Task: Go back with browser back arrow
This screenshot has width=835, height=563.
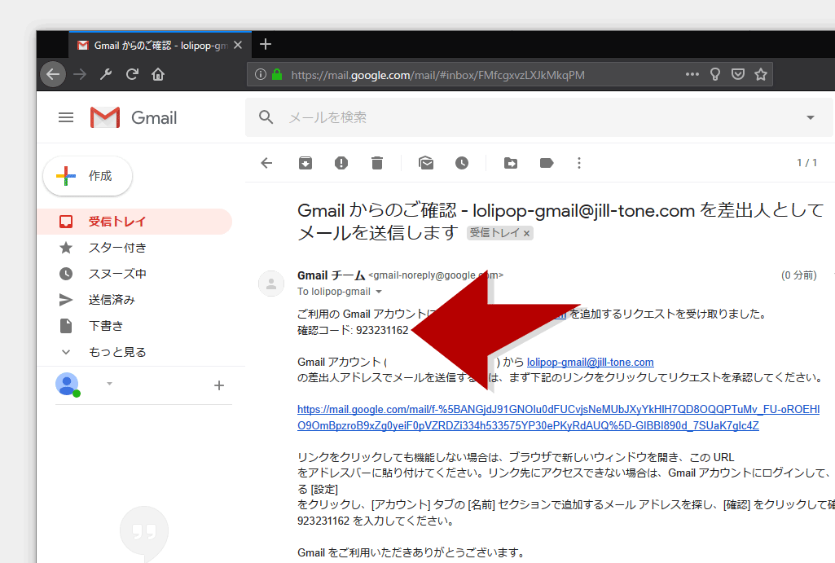Action: pos(53,74)
